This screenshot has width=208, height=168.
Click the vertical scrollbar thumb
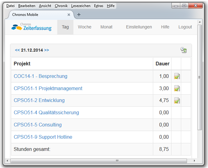click(x=199, y=77)
